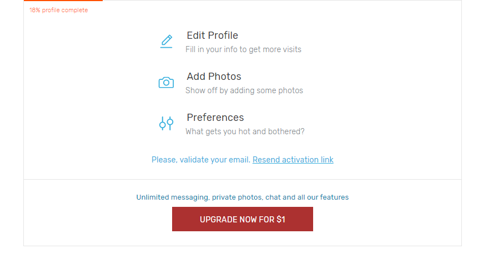This screenshot has width=493, height=254.
Task: Click the "Unlimited messaging, private photos" tagline
Action: point(243,197)
